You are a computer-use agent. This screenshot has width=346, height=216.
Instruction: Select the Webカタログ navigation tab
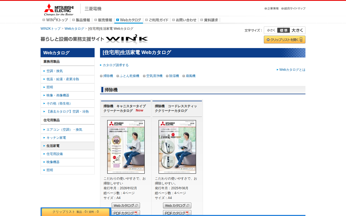coord(129,20)
